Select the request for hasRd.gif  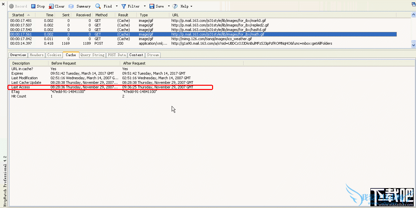click(203, 30)
